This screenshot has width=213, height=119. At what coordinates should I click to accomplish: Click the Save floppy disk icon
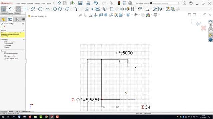[x=80, y=3]
